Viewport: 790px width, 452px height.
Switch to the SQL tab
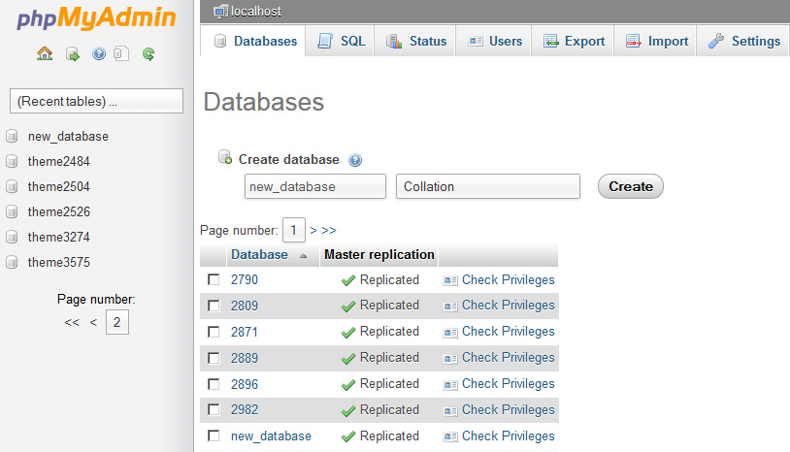pyautogui.click(x=342, y=41)
